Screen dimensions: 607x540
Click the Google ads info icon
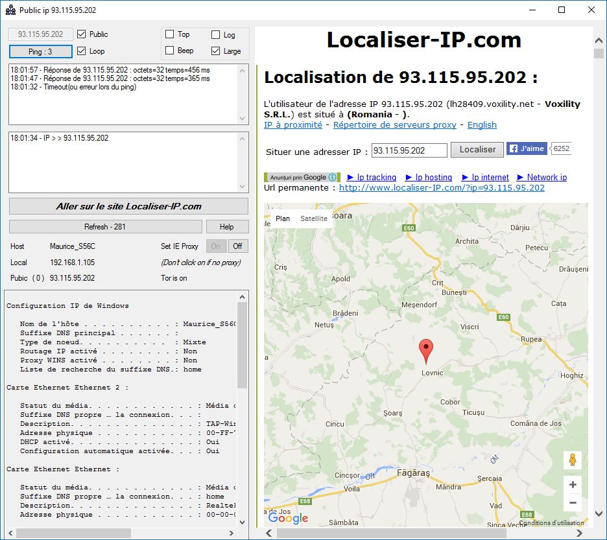(x=332, y=177)
